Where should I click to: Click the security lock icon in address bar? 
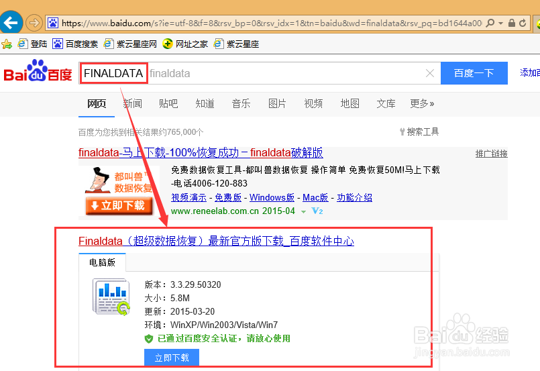tap(512, 23)
